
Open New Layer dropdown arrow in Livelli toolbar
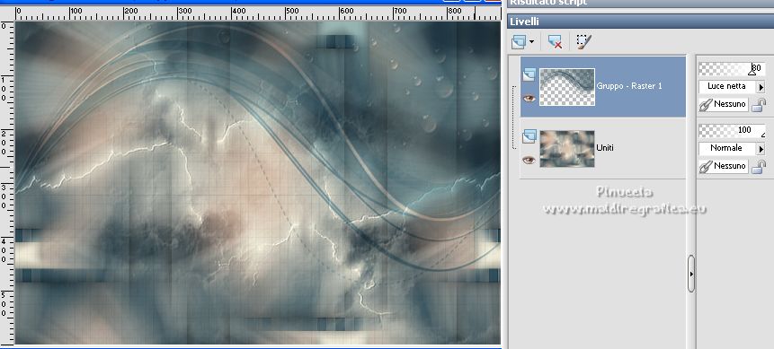pyautogui.click(x=531, y=42)
